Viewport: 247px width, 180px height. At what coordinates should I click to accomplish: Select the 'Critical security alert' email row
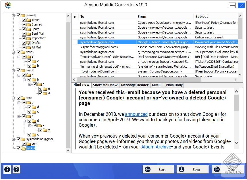tap(155, 37)
